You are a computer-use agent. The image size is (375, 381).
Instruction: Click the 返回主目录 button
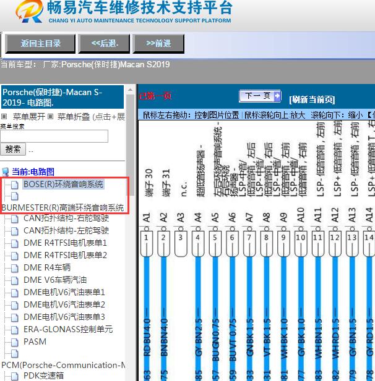click(x=40, y=44)
